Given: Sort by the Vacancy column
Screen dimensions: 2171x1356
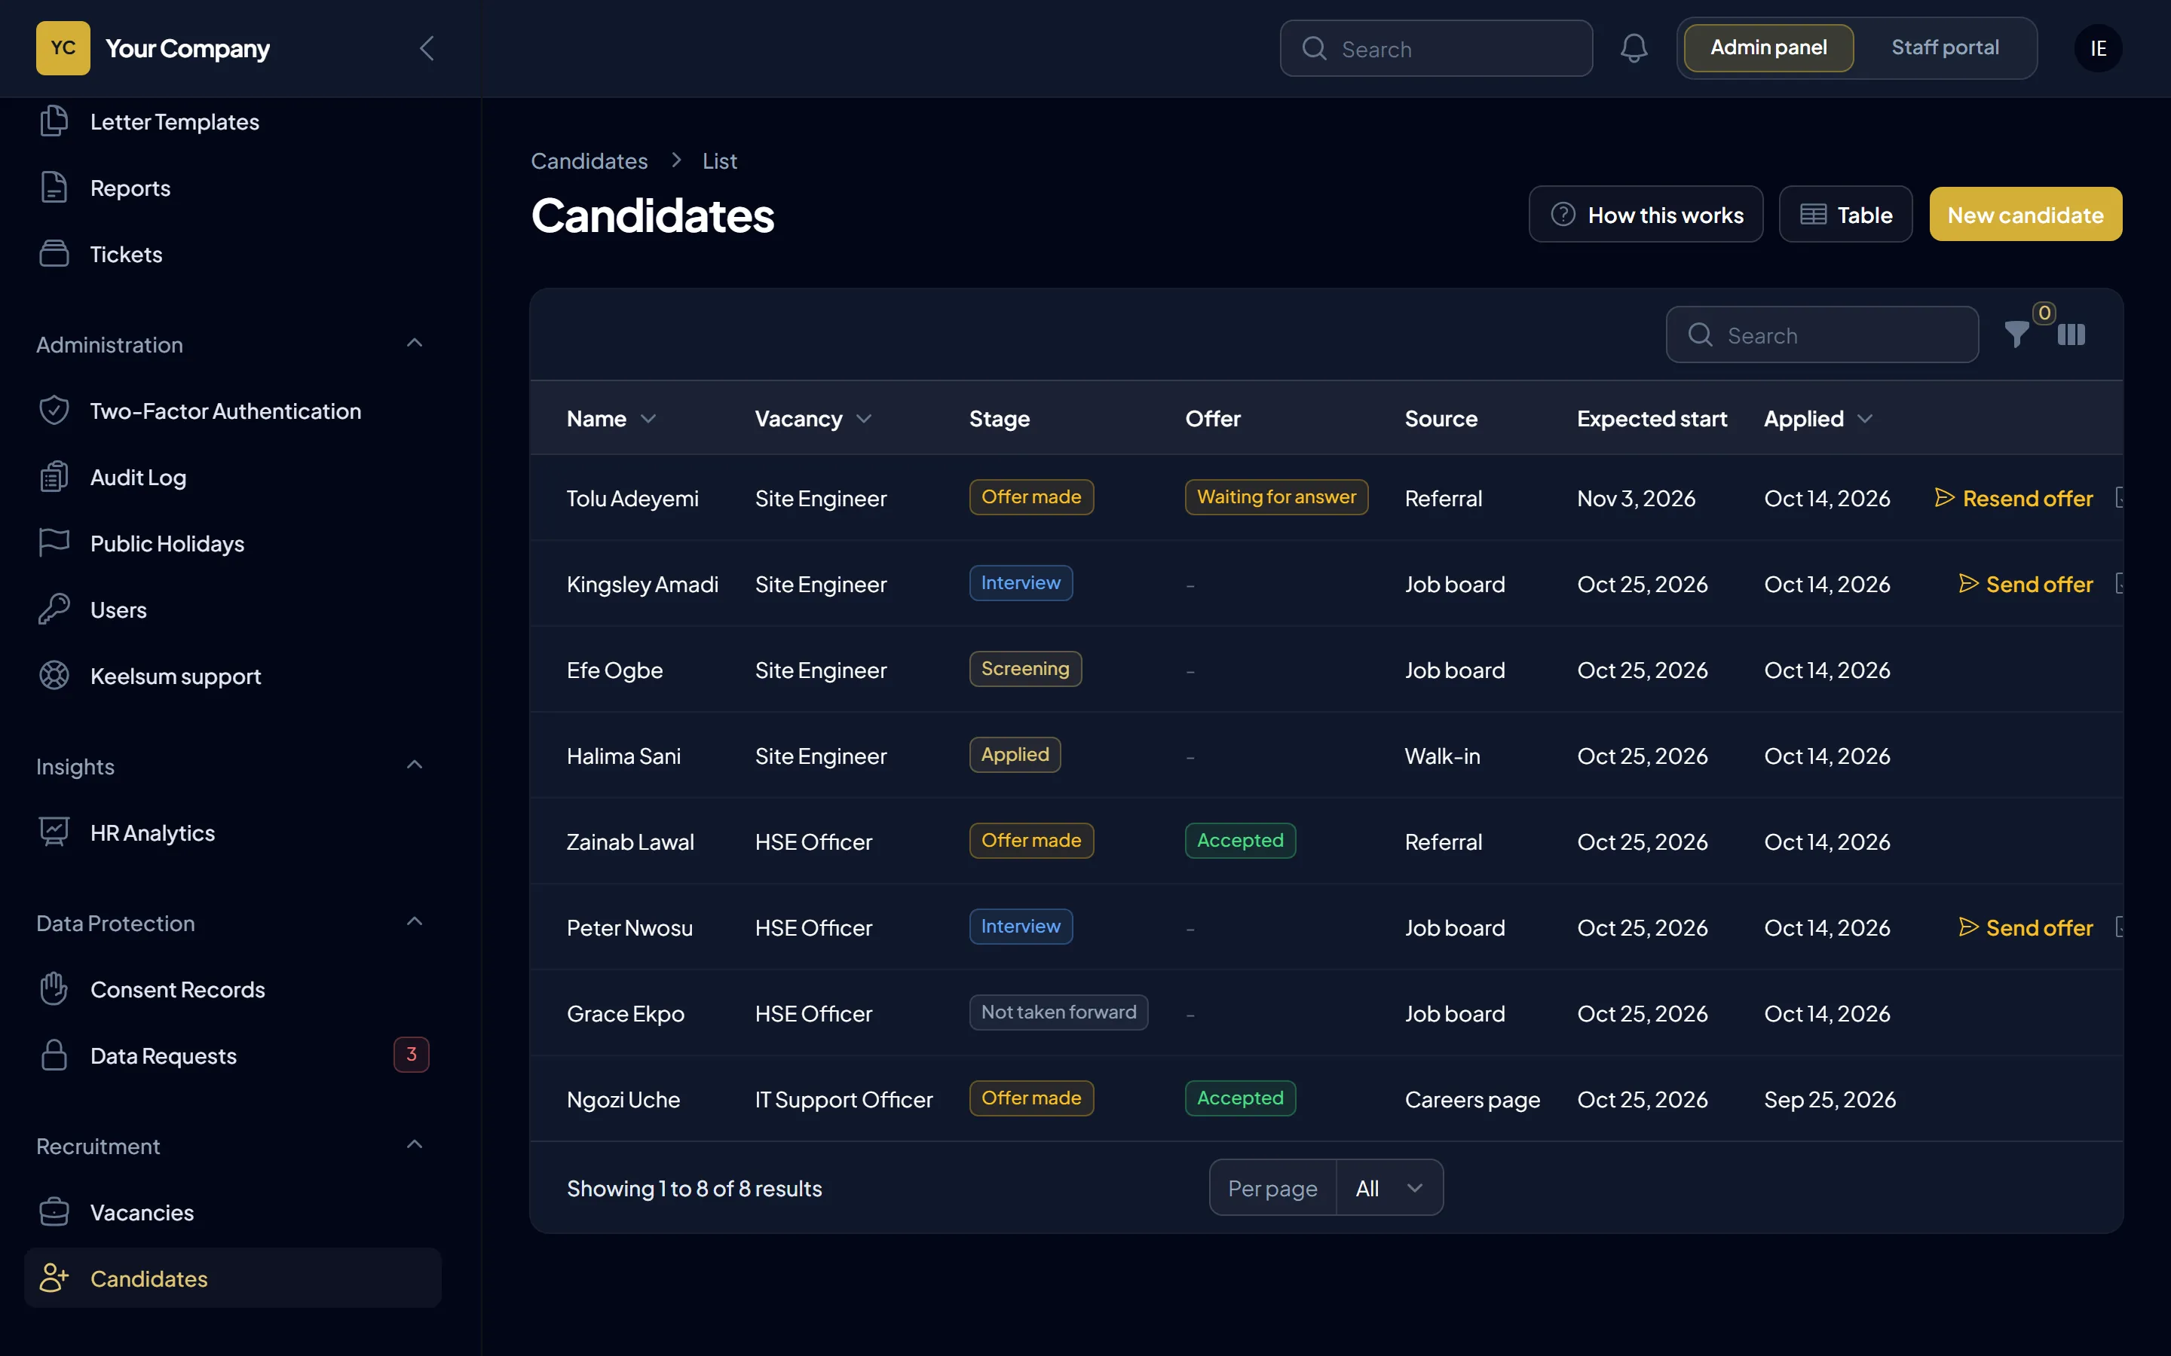Looking at the screenshot, I should tap(813, 419).
